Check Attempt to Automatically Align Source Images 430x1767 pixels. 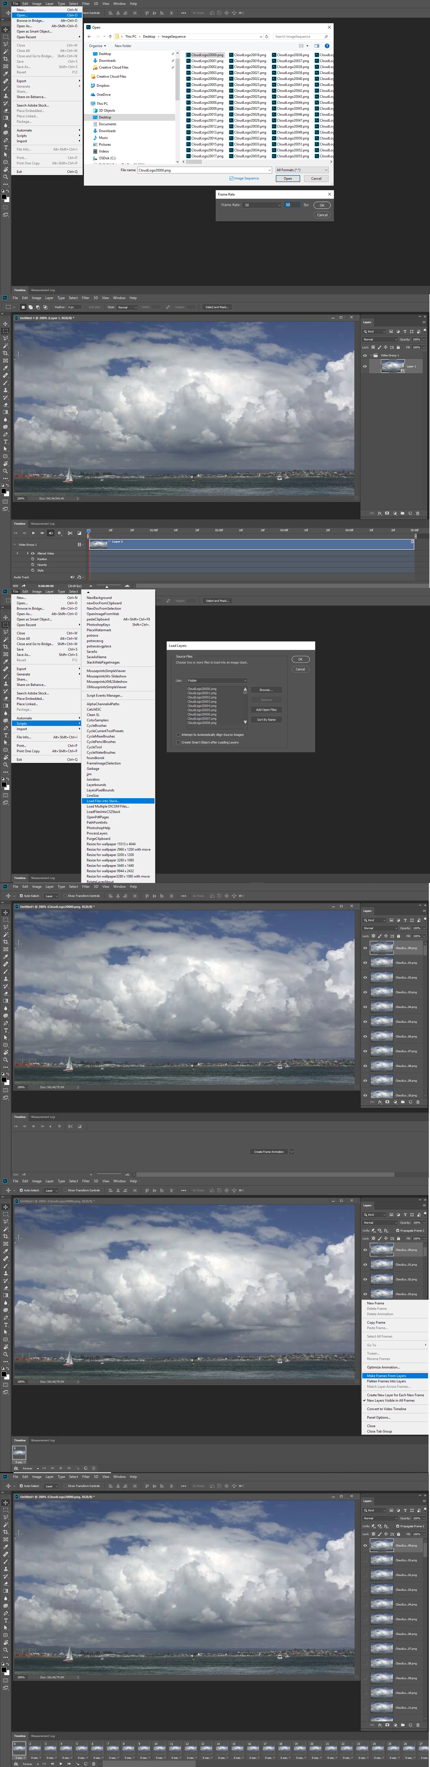pyautogui.click(x=179, y=735)
